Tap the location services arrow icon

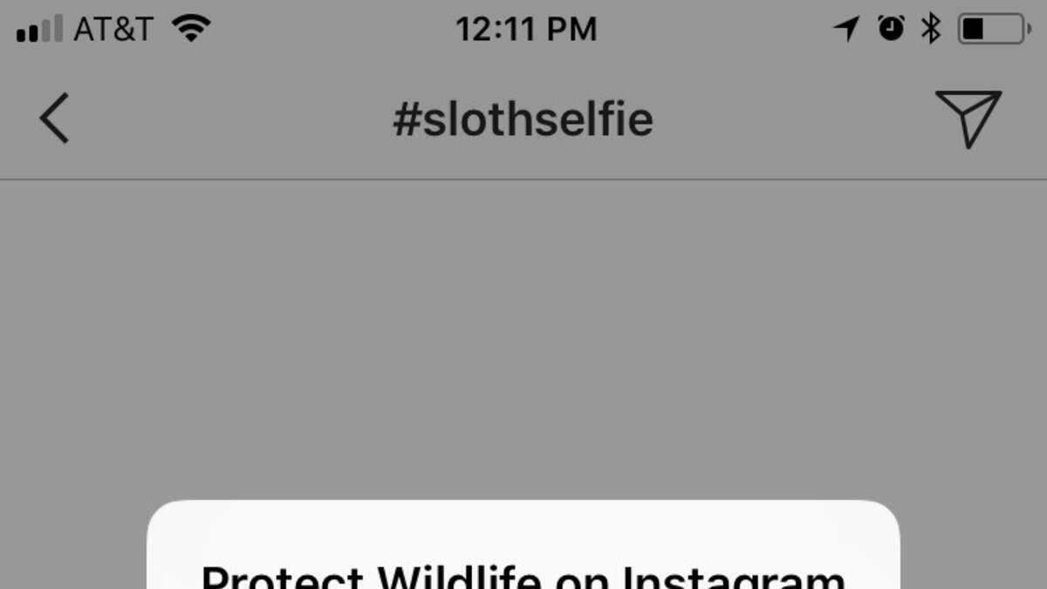point(845,29)
